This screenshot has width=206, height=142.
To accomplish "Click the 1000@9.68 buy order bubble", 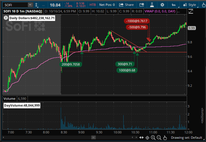I will 127,70.
